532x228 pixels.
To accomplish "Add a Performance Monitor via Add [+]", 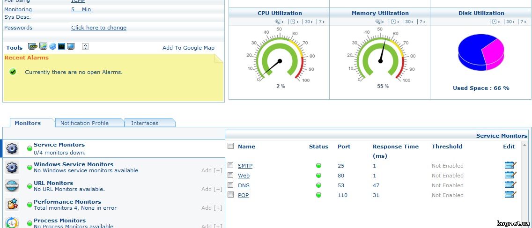I will [212, 208].
